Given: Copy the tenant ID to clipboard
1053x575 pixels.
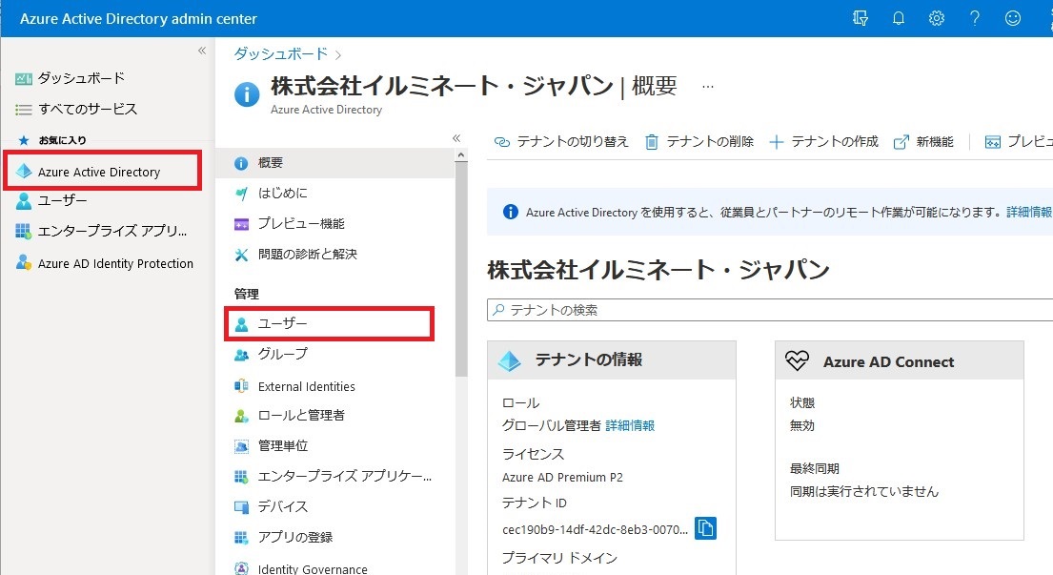Looking at the screenshot, I should pos(705,528).
